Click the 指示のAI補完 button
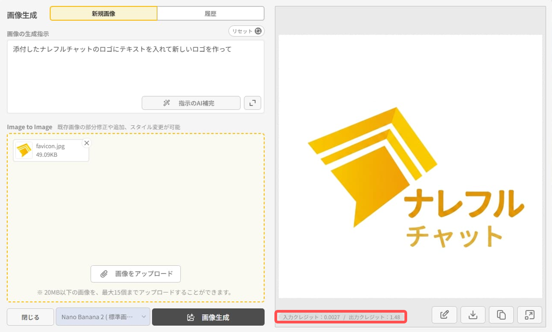552x332 pixels. tap(191, 103)
